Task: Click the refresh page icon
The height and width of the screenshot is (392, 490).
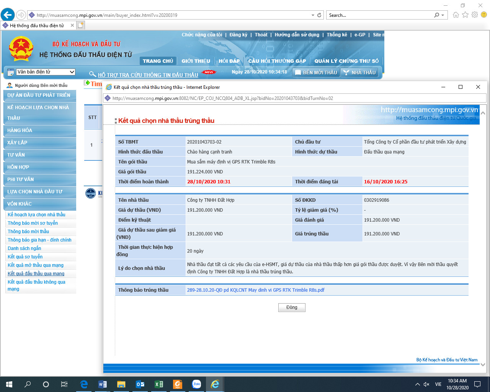Action: 319,15
